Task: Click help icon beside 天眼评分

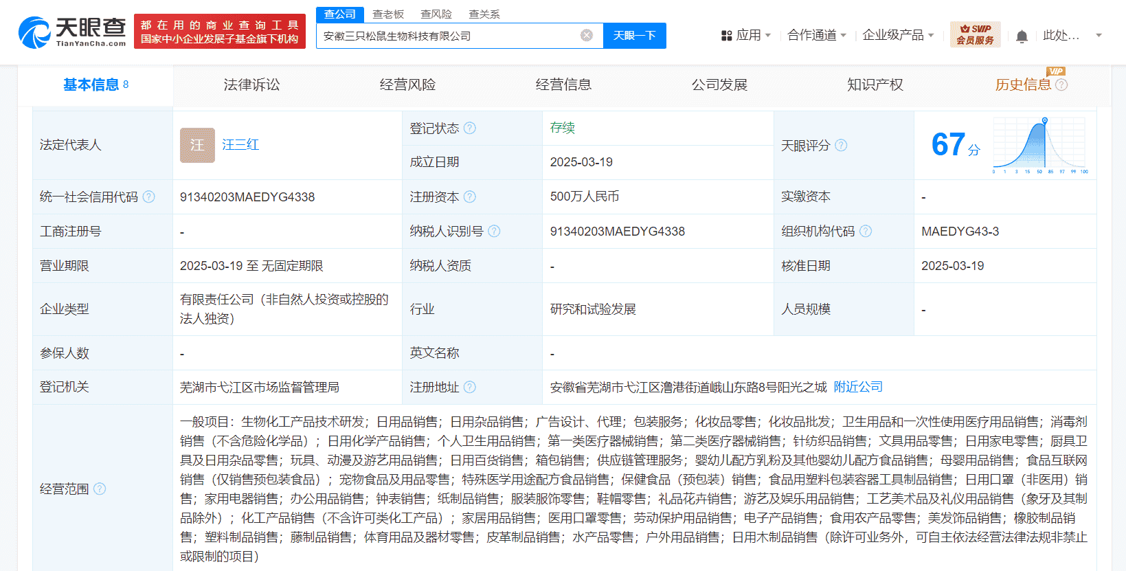Action: pyautogui.click(x=841, y=146)
